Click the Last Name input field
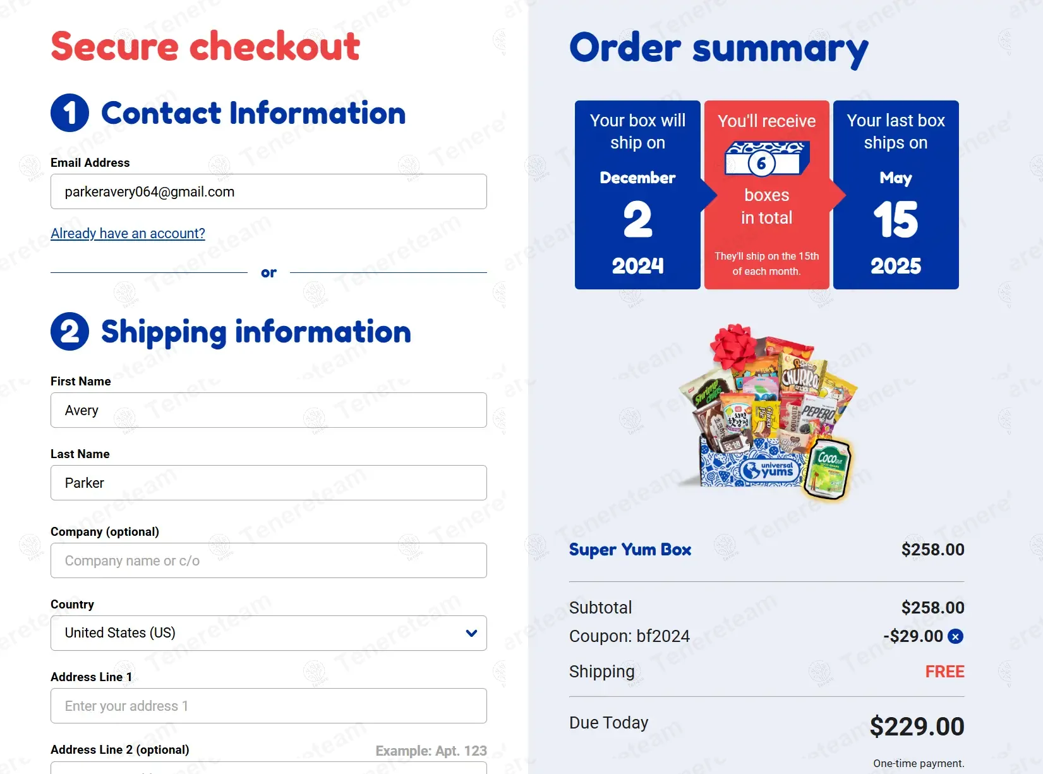Viewport: 1043px width, 774px height. (x=268, y=483)
